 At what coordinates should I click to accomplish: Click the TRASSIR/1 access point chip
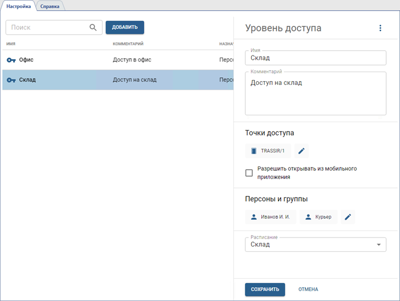click(268, 151)
